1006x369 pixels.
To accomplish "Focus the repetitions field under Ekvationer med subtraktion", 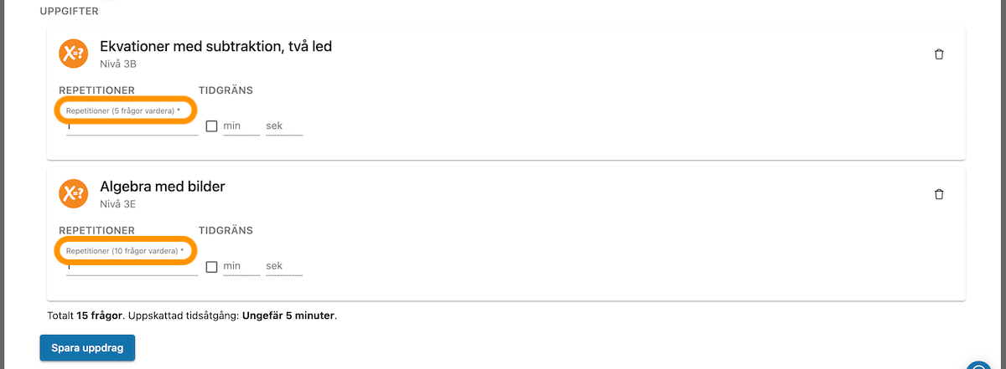I will (132, 126).
